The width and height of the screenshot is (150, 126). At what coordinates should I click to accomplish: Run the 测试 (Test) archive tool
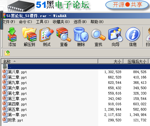click(x=46, y=37)
